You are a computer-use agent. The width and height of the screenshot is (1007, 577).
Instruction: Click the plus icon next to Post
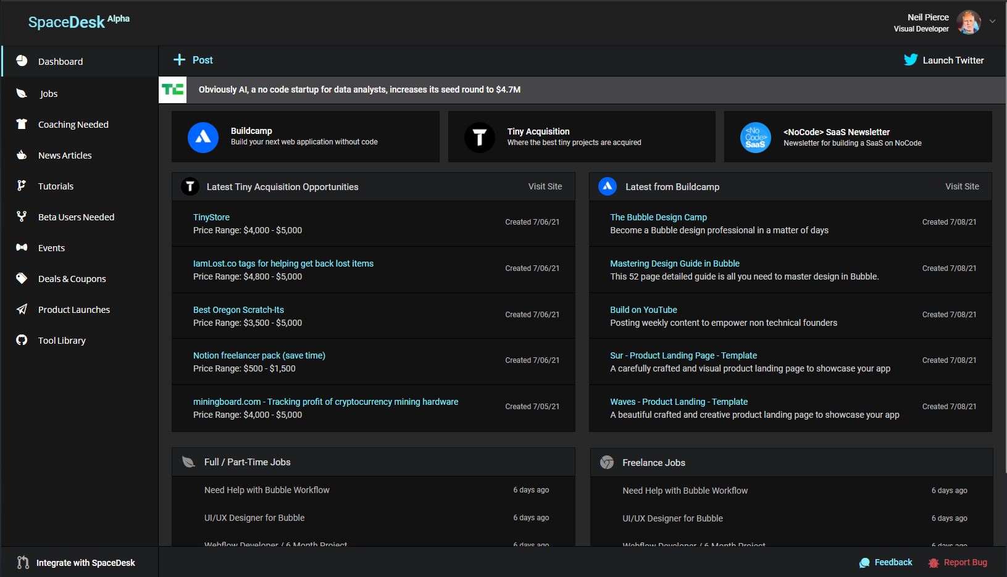click(179, 60)
